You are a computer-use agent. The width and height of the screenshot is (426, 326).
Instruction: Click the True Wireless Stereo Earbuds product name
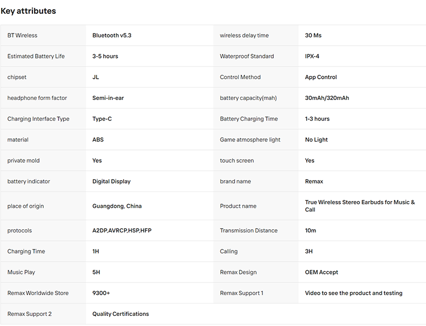[x=360, y=206]
